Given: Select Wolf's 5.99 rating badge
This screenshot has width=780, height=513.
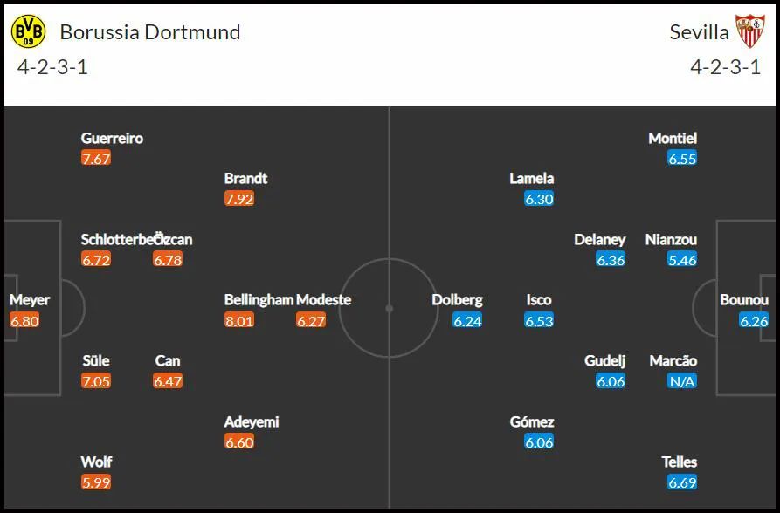Looking at the screenshot, I should (96, 482).
